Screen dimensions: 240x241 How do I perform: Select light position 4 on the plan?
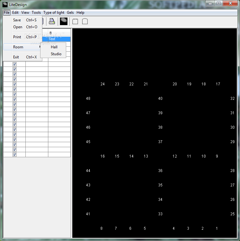click(x=173, y=228)
